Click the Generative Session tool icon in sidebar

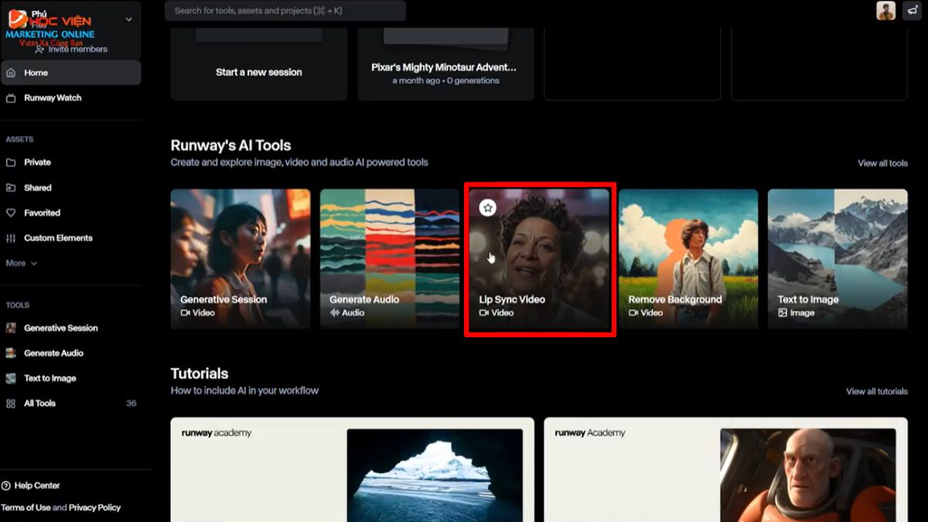(11, 328)
